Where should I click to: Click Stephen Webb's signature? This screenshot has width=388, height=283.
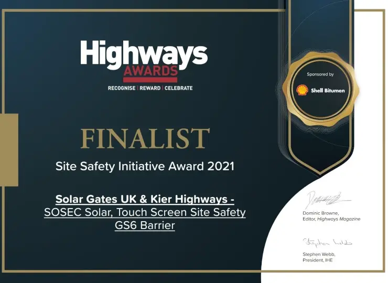327,243
